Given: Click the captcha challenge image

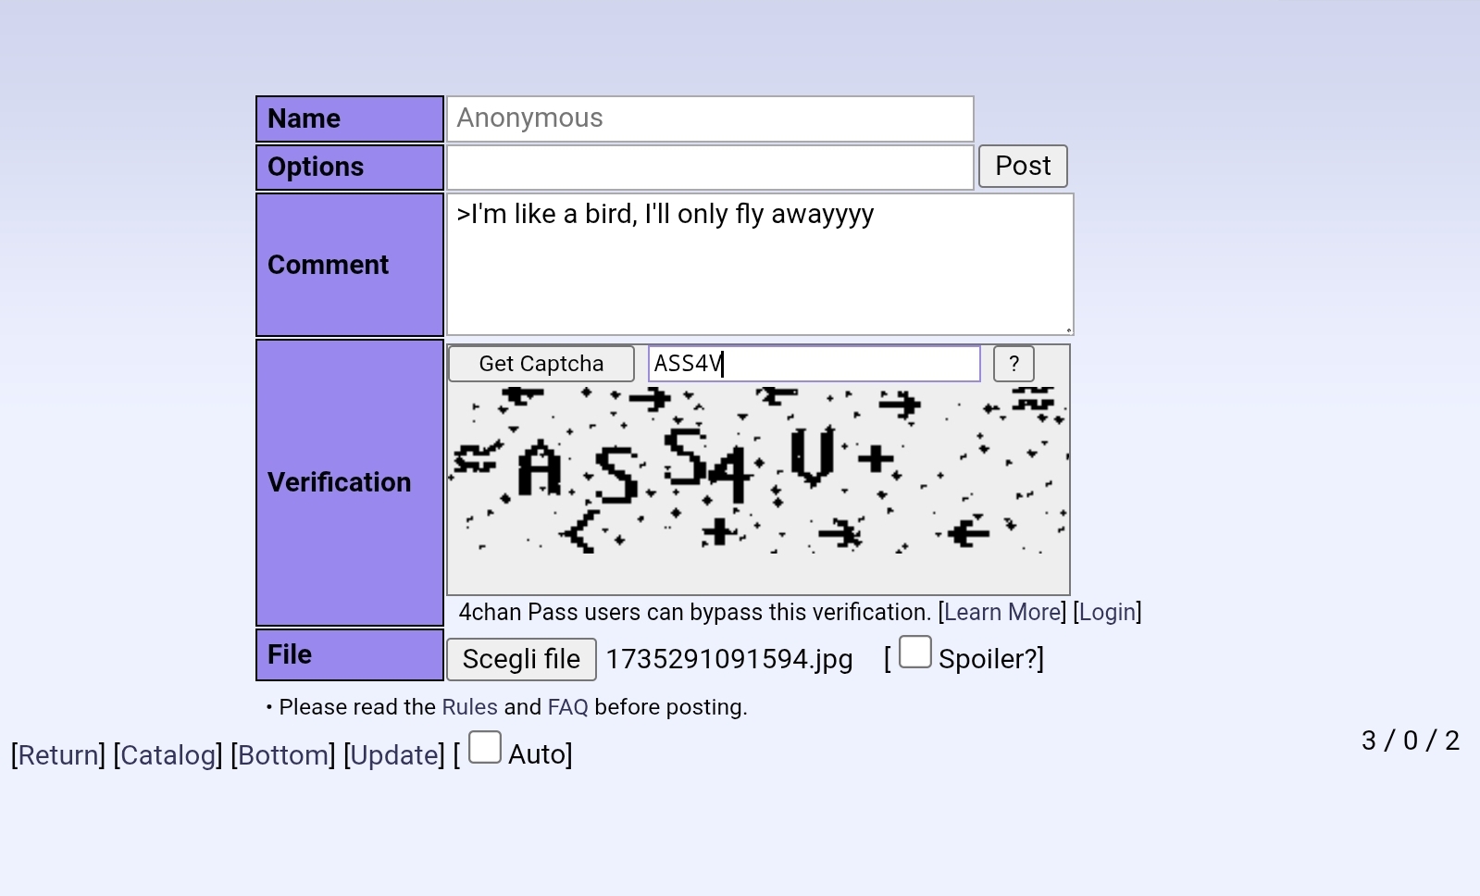Looking at the screenshot, I should 758,470.
